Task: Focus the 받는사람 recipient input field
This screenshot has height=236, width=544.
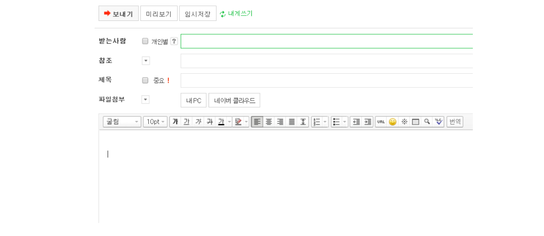Action: tap(327, 41)
